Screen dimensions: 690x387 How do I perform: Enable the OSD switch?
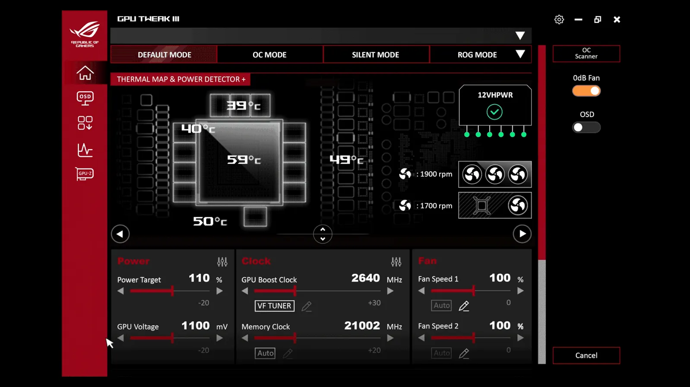coord(586,128)
